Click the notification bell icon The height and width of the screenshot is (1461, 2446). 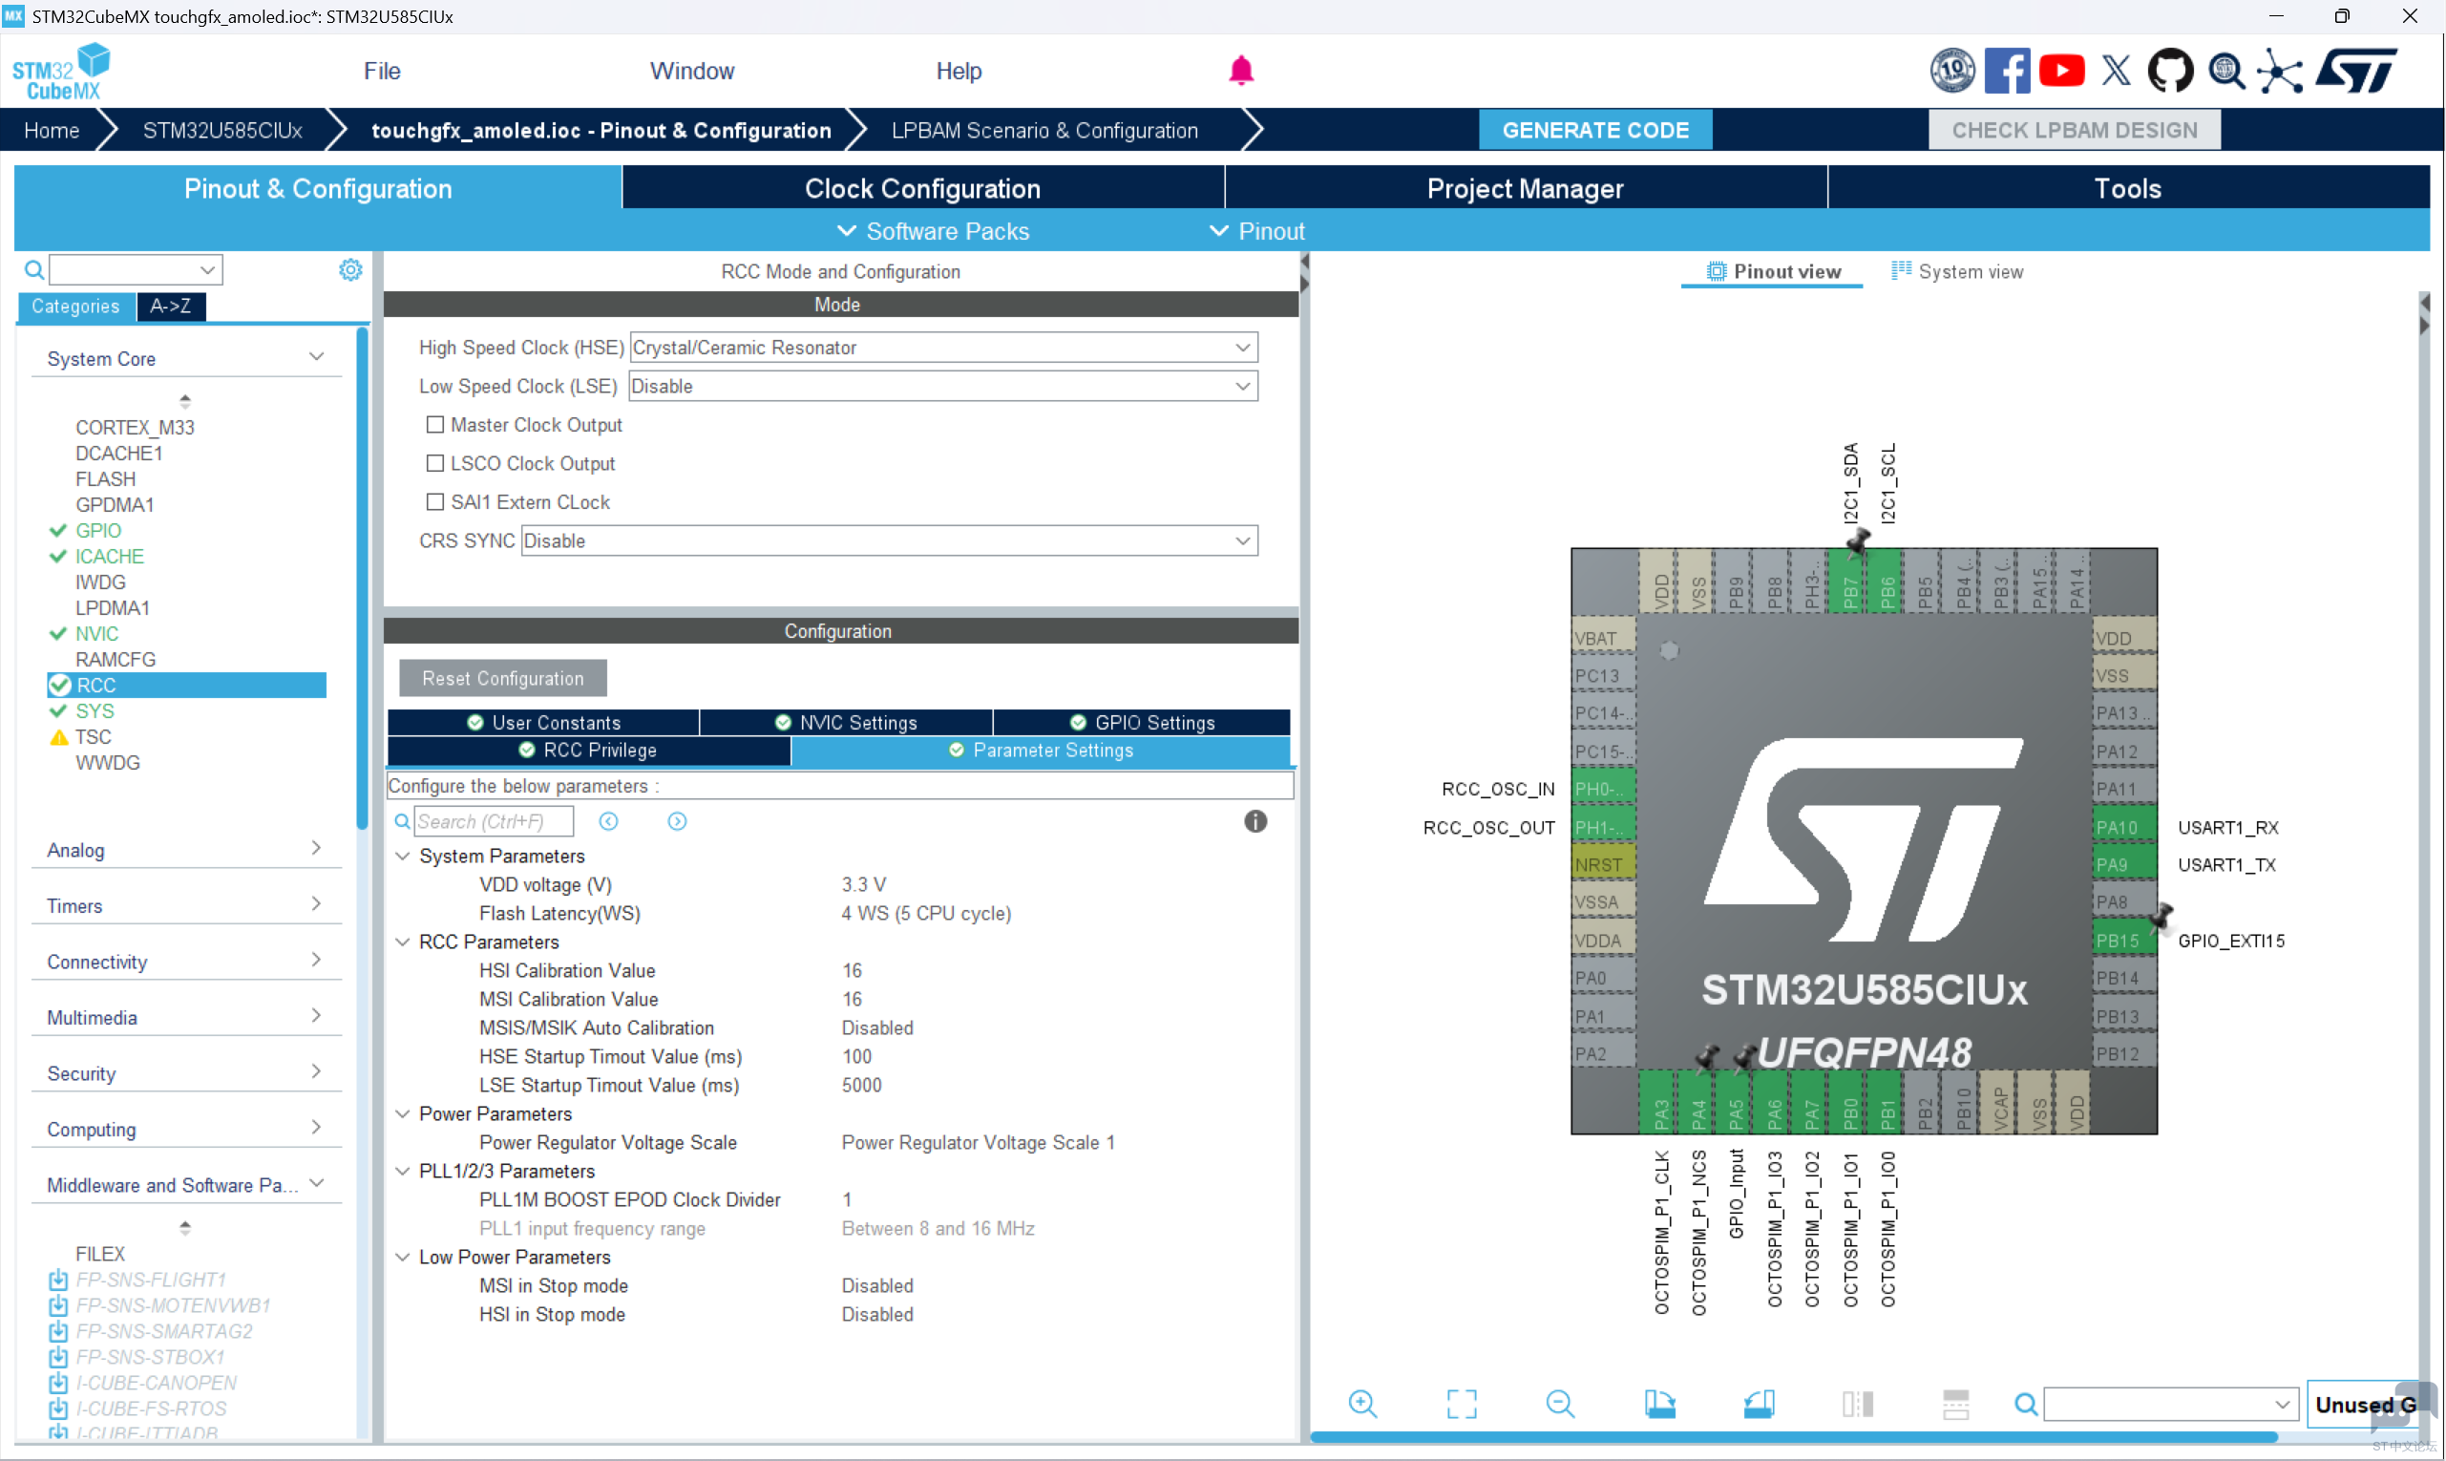point(1240,71)
